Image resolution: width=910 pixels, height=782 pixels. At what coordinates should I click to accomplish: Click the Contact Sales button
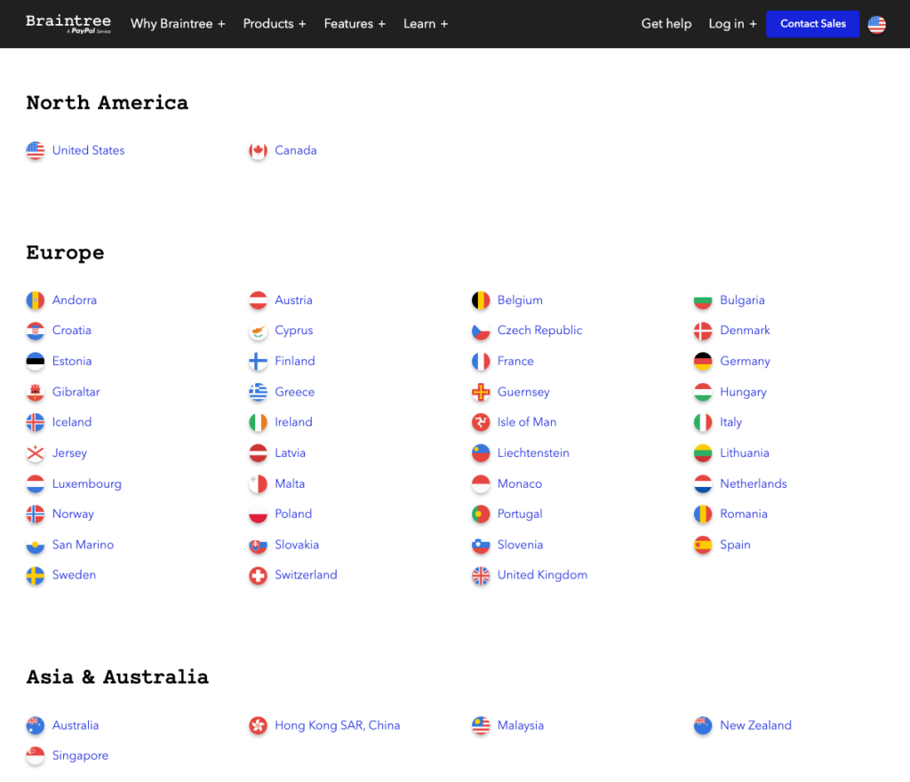pos(812,24)
